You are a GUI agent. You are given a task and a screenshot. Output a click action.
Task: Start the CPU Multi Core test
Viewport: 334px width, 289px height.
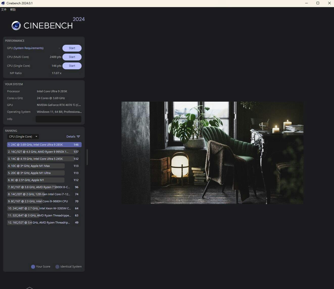point(72,57)
